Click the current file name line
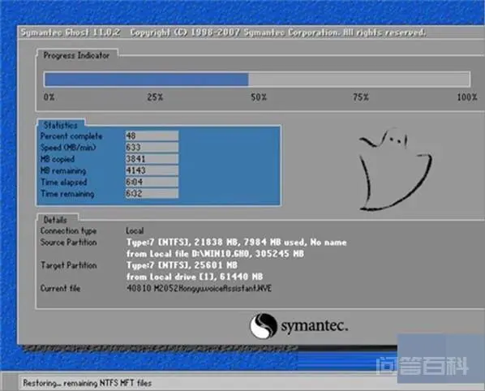The height and width of the screenshot is (391, 485). 199,288
